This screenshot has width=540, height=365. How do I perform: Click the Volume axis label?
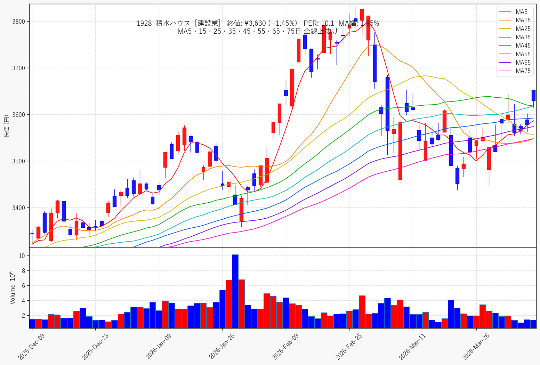coord(13,288)
